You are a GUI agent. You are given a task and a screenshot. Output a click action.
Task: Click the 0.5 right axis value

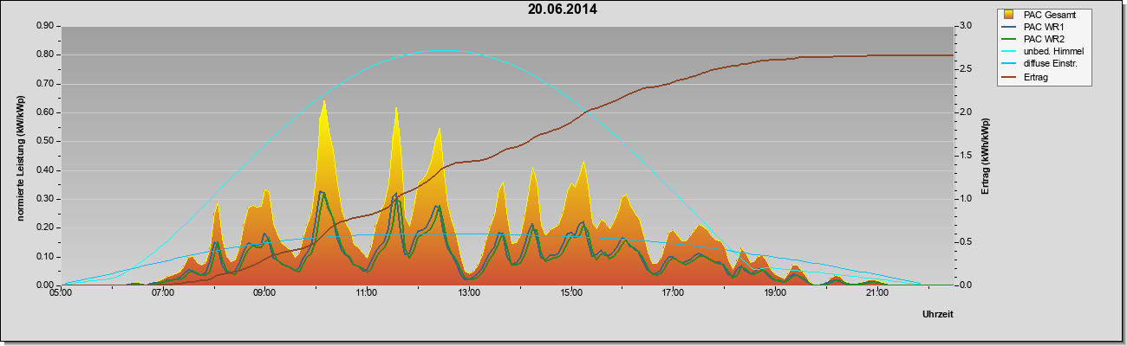click(x=965, y=242)
